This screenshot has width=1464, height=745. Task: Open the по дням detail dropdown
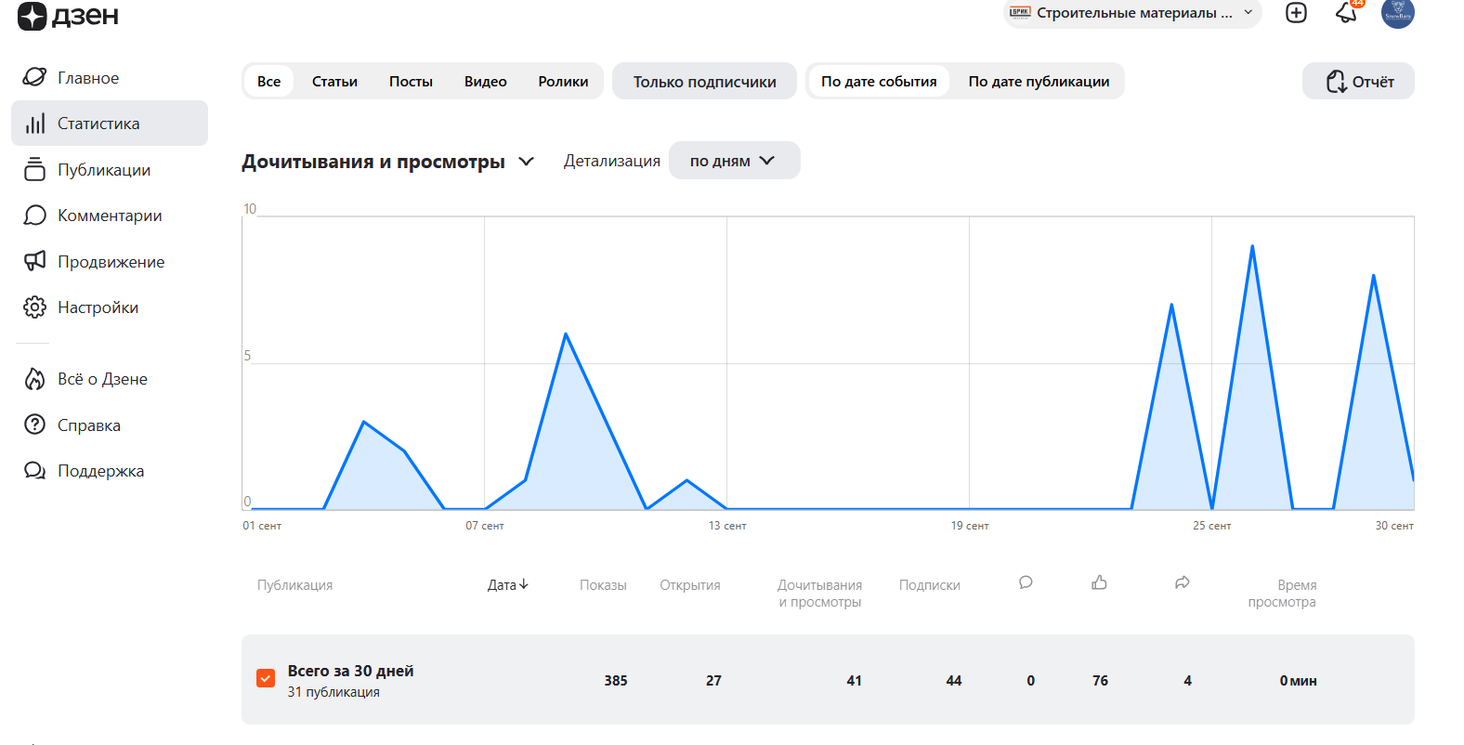pos(733,161)
